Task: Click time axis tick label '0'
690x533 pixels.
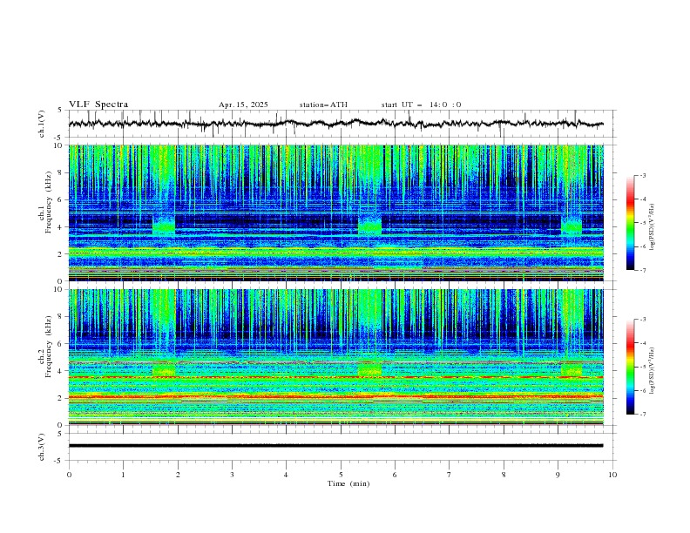Action: point(69,475)
